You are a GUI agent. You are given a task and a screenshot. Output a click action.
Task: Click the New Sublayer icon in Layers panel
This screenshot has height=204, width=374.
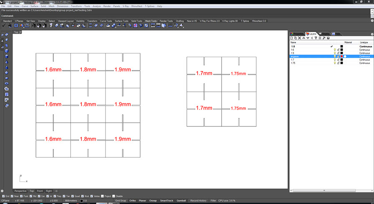(296, 38)
